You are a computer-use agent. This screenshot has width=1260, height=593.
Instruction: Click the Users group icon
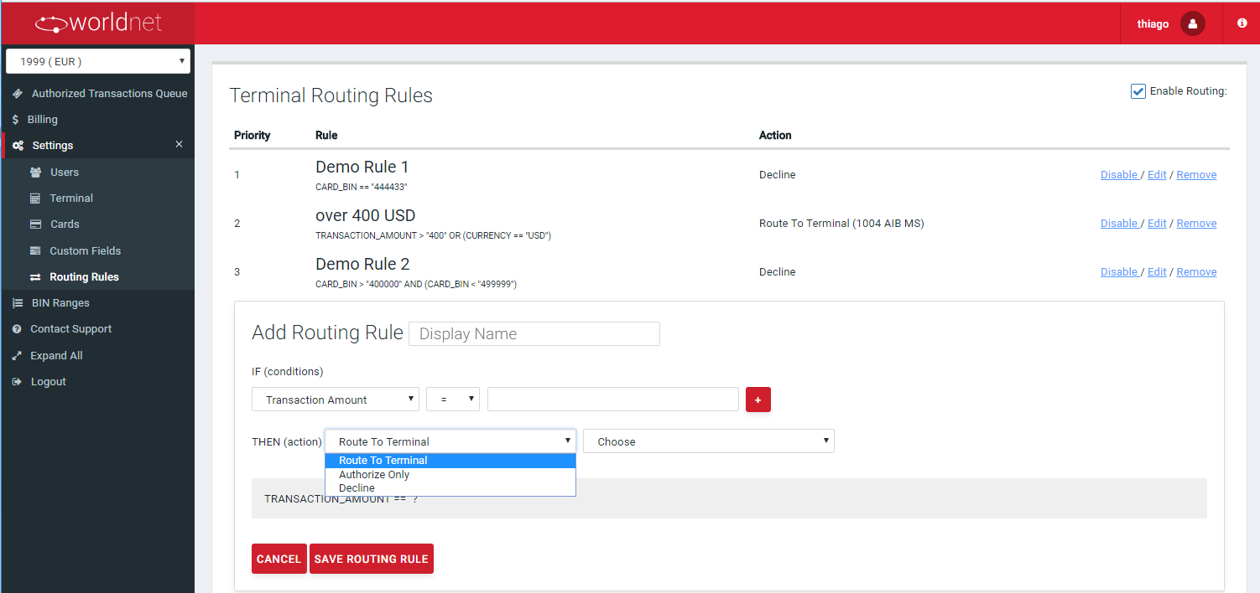click(x=35, y=173)
